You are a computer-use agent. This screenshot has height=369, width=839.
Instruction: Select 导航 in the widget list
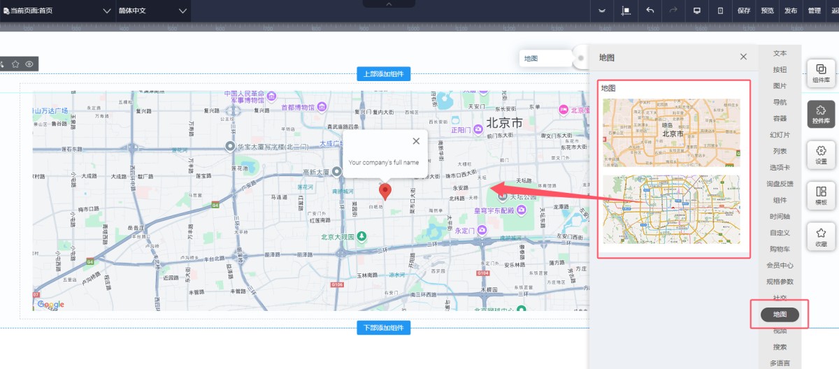pos(780,102)
